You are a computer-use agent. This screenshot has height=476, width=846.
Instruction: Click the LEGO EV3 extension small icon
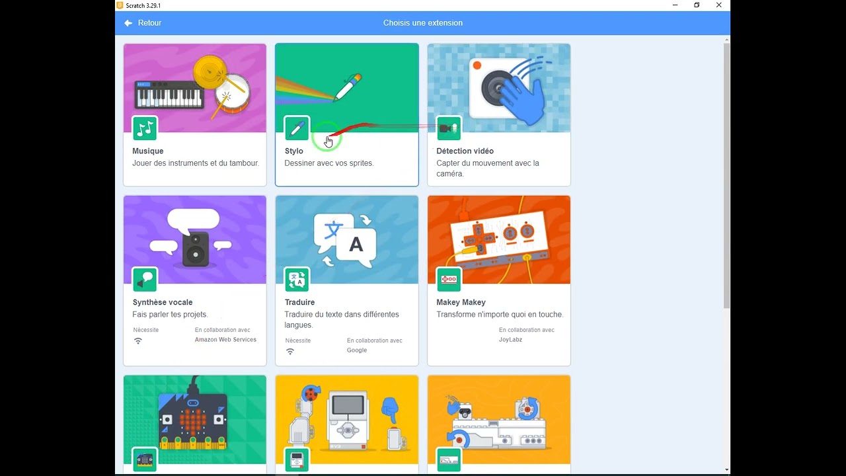297,459
